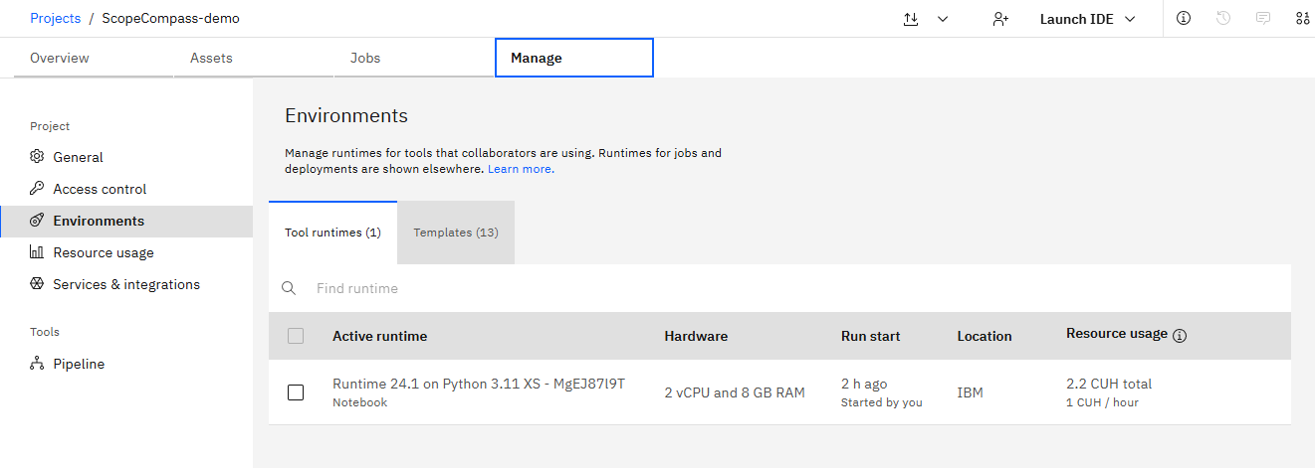The height and width of the screenshot is (468, 1315).
Task: Select the Pipeline tool in sidebar
Action: (x=79, y=364)
